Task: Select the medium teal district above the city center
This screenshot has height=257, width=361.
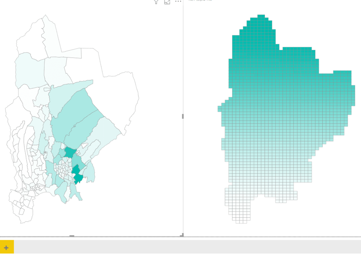Action: pos(70,152)
